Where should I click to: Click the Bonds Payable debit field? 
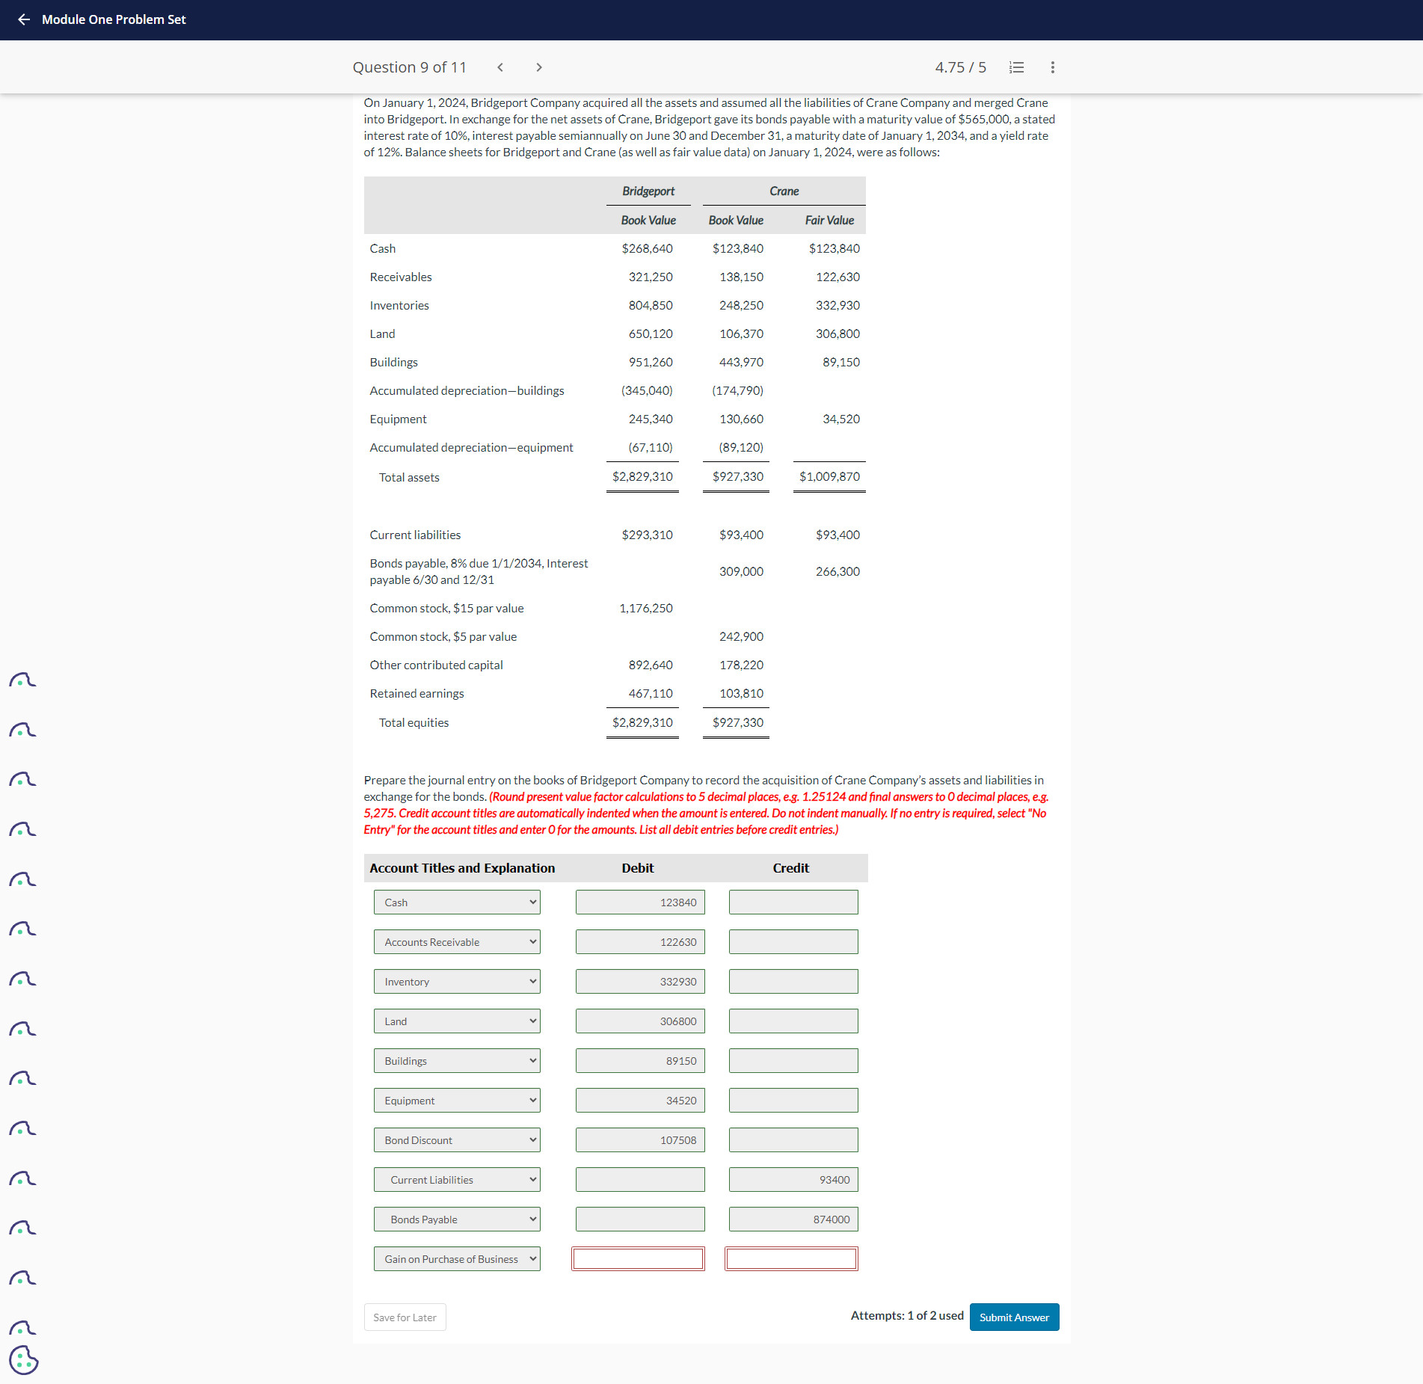640,1220
